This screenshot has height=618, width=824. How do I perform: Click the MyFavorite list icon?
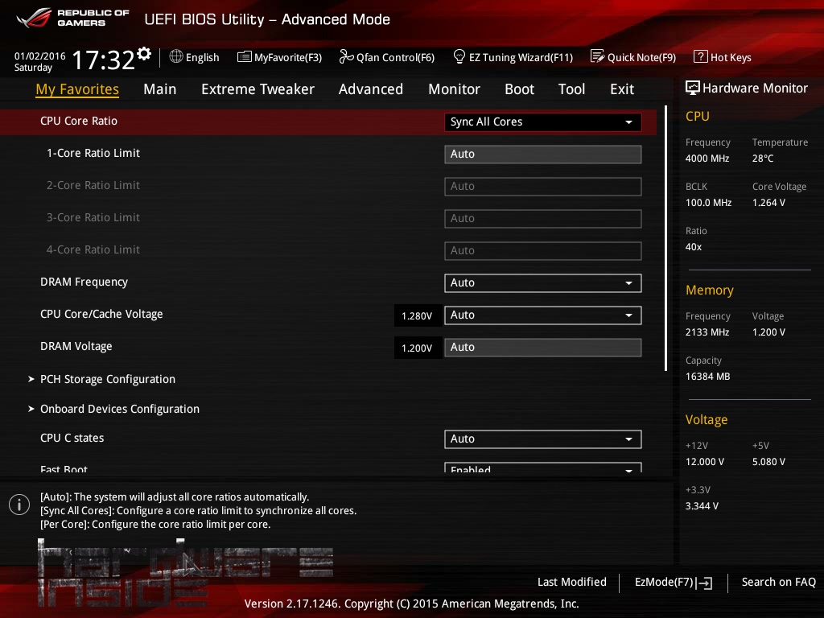tap(245, 57)
